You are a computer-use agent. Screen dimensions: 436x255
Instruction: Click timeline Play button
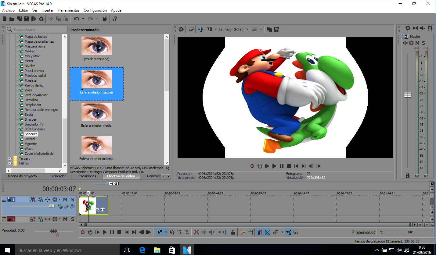click(105, 232)
